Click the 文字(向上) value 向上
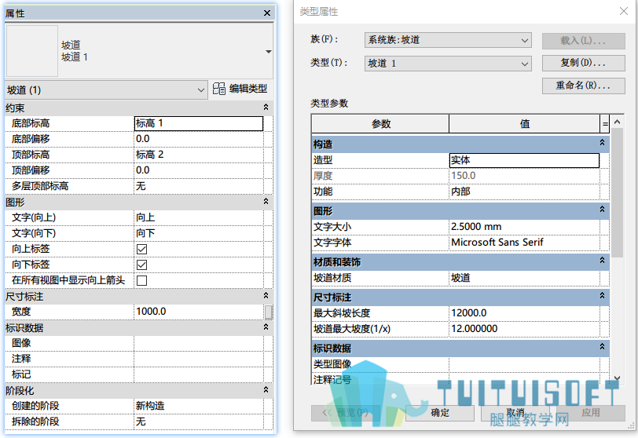This screenshot has height=438, width=638. click(199, 217)
